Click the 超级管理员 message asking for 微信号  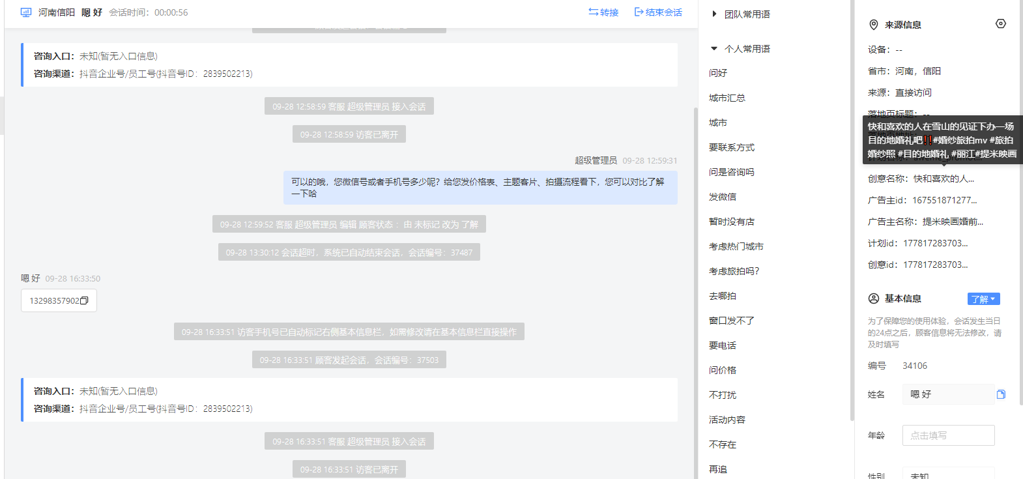coord(480,188)
